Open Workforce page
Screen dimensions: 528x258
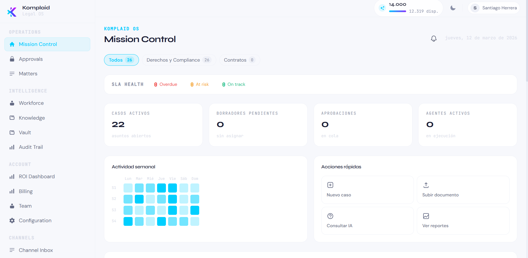pyautogui.click(x=47, y=103)
